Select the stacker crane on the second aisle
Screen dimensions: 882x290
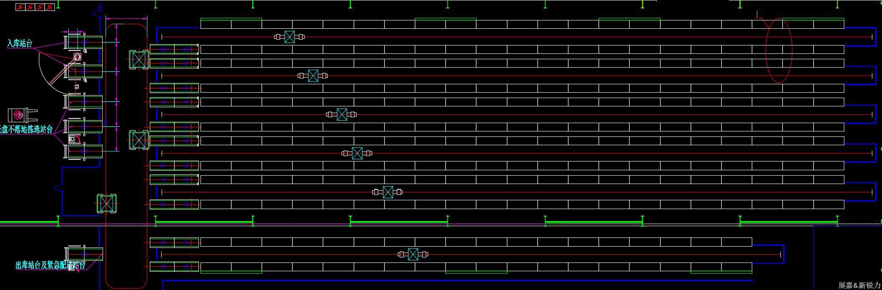coord(313,76)
